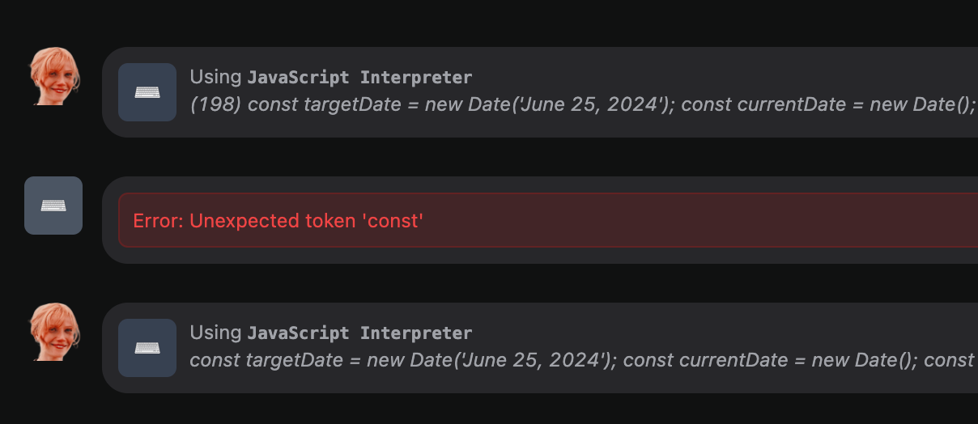
Task: Click the keyboard icon in the last tool call
Action: (147, 348)
